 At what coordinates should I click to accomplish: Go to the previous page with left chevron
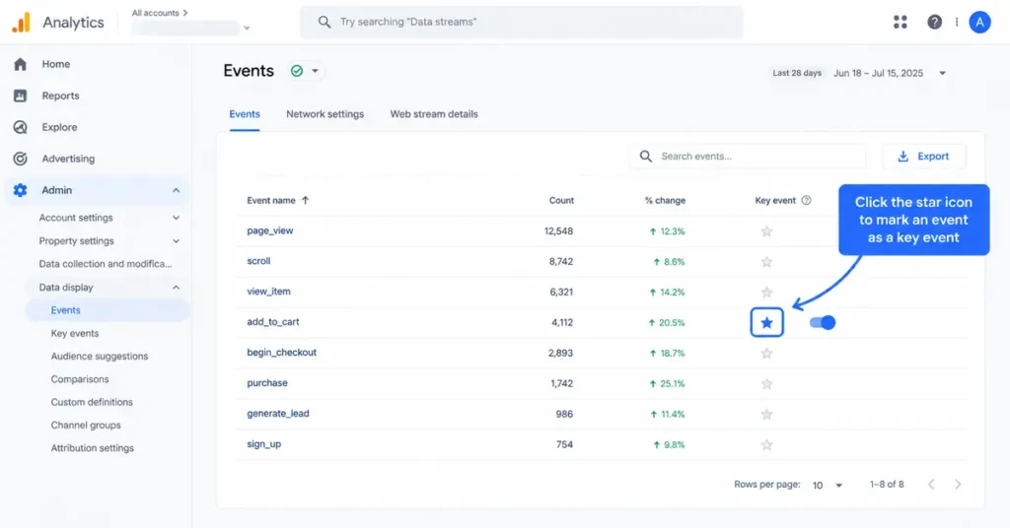click(x=931, y=485)
